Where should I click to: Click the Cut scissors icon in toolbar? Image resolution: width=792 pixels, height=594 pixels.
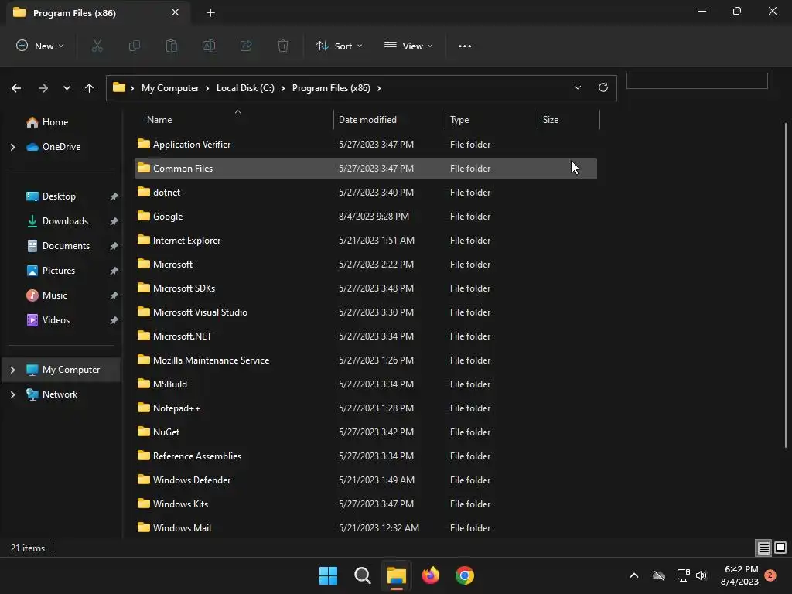point(97,46)
